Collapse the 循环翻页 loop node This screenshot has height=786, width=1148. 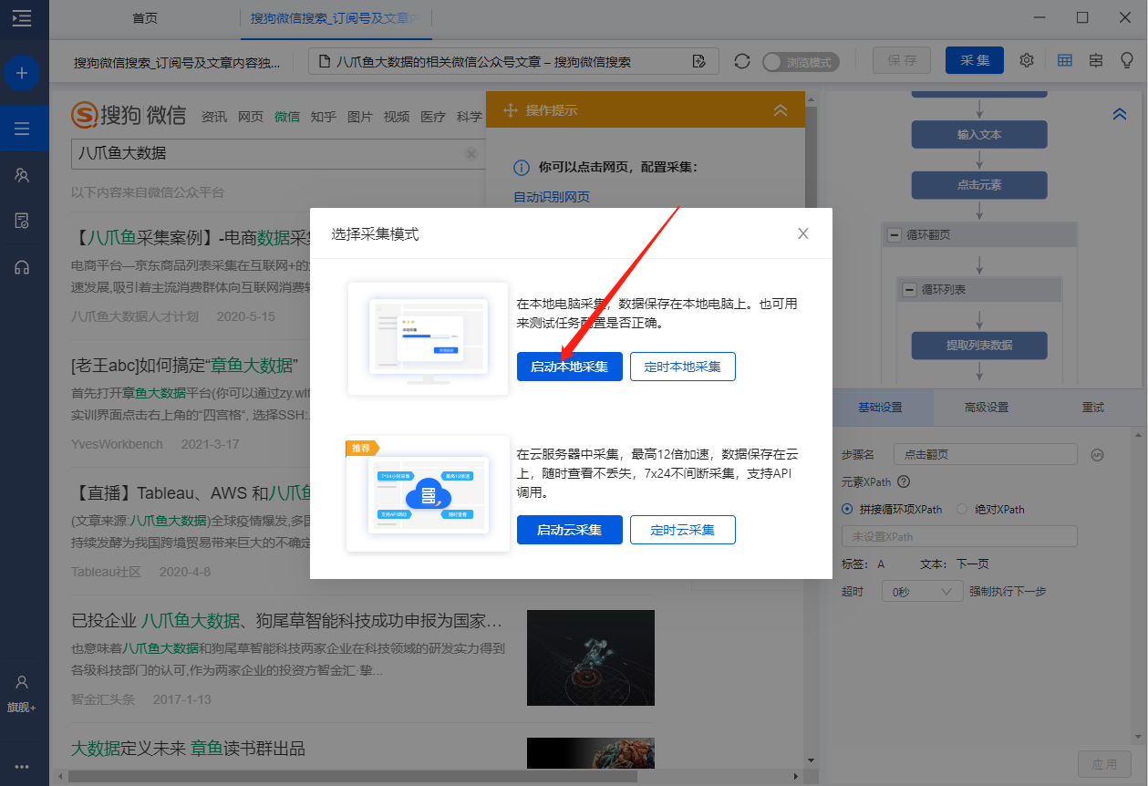pyautogui.click(x=894, y=235)
